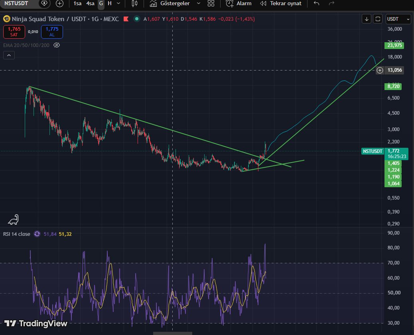414x335 pixels.
Task: Click the downward arrow button near USDT
Action: tap(367, 19)
